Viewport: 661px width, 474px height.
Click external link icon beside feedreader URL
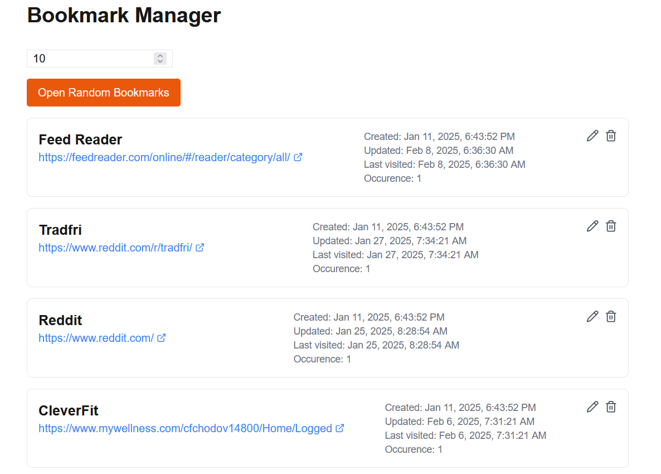298,157
